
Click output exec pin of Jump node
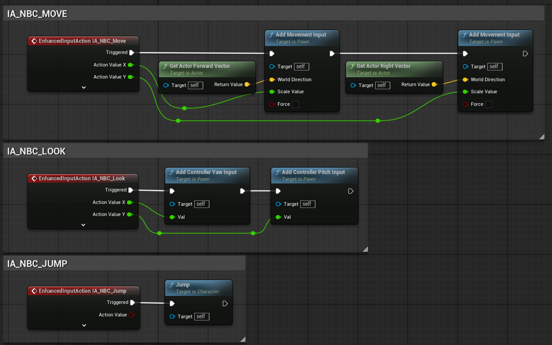point(225,303)
